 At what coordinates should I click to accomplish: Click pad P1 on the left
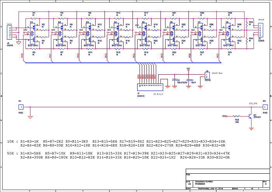point(21,107)
